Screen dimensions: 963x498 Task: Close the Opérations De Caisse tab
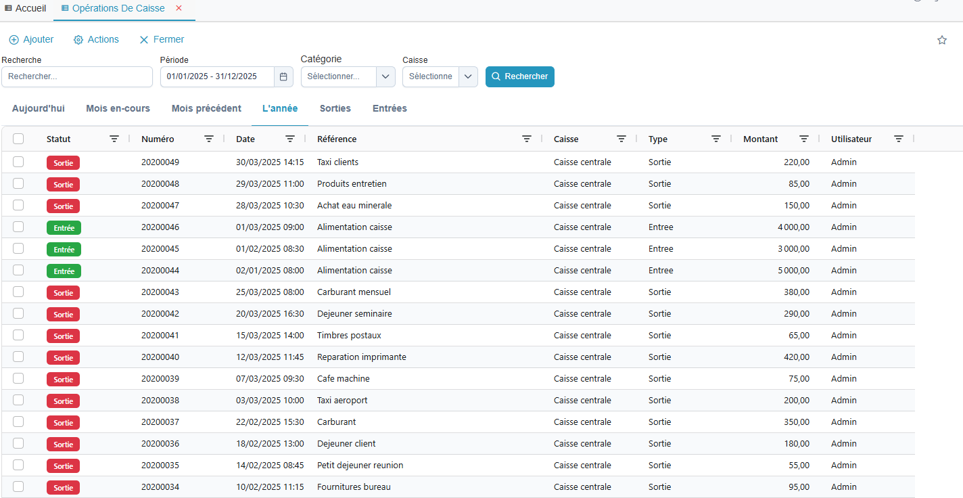pos(179,8)
